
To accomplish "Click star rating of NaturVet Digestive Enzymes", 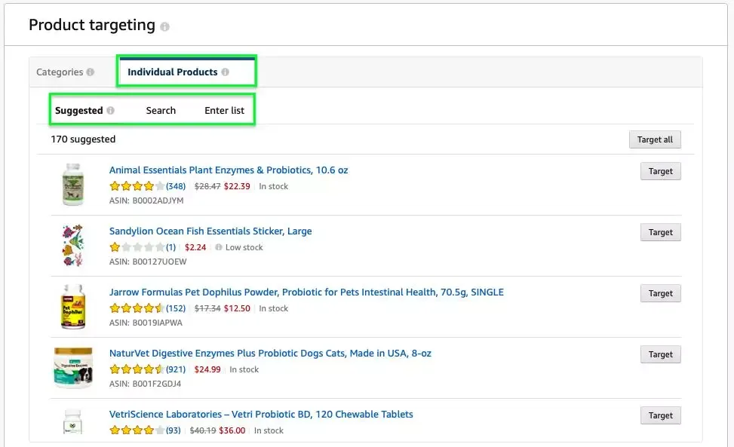I will (x=137, y=369).
